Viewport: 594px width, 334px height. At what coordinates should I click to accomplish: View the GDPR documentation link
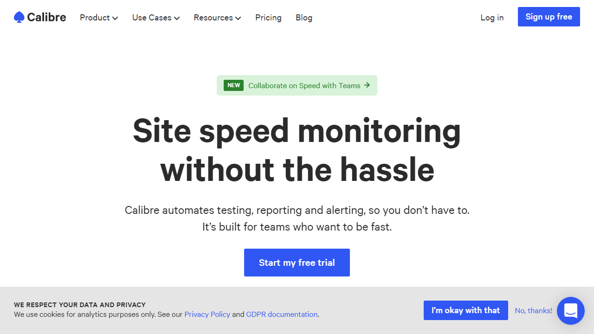(x=282, y=314)
